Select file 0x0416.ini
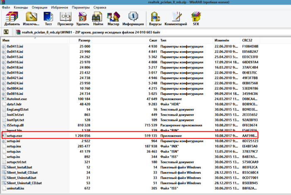The height and width of the screenshot is (195, 291). pyautogui.click(x=15, y=62)
